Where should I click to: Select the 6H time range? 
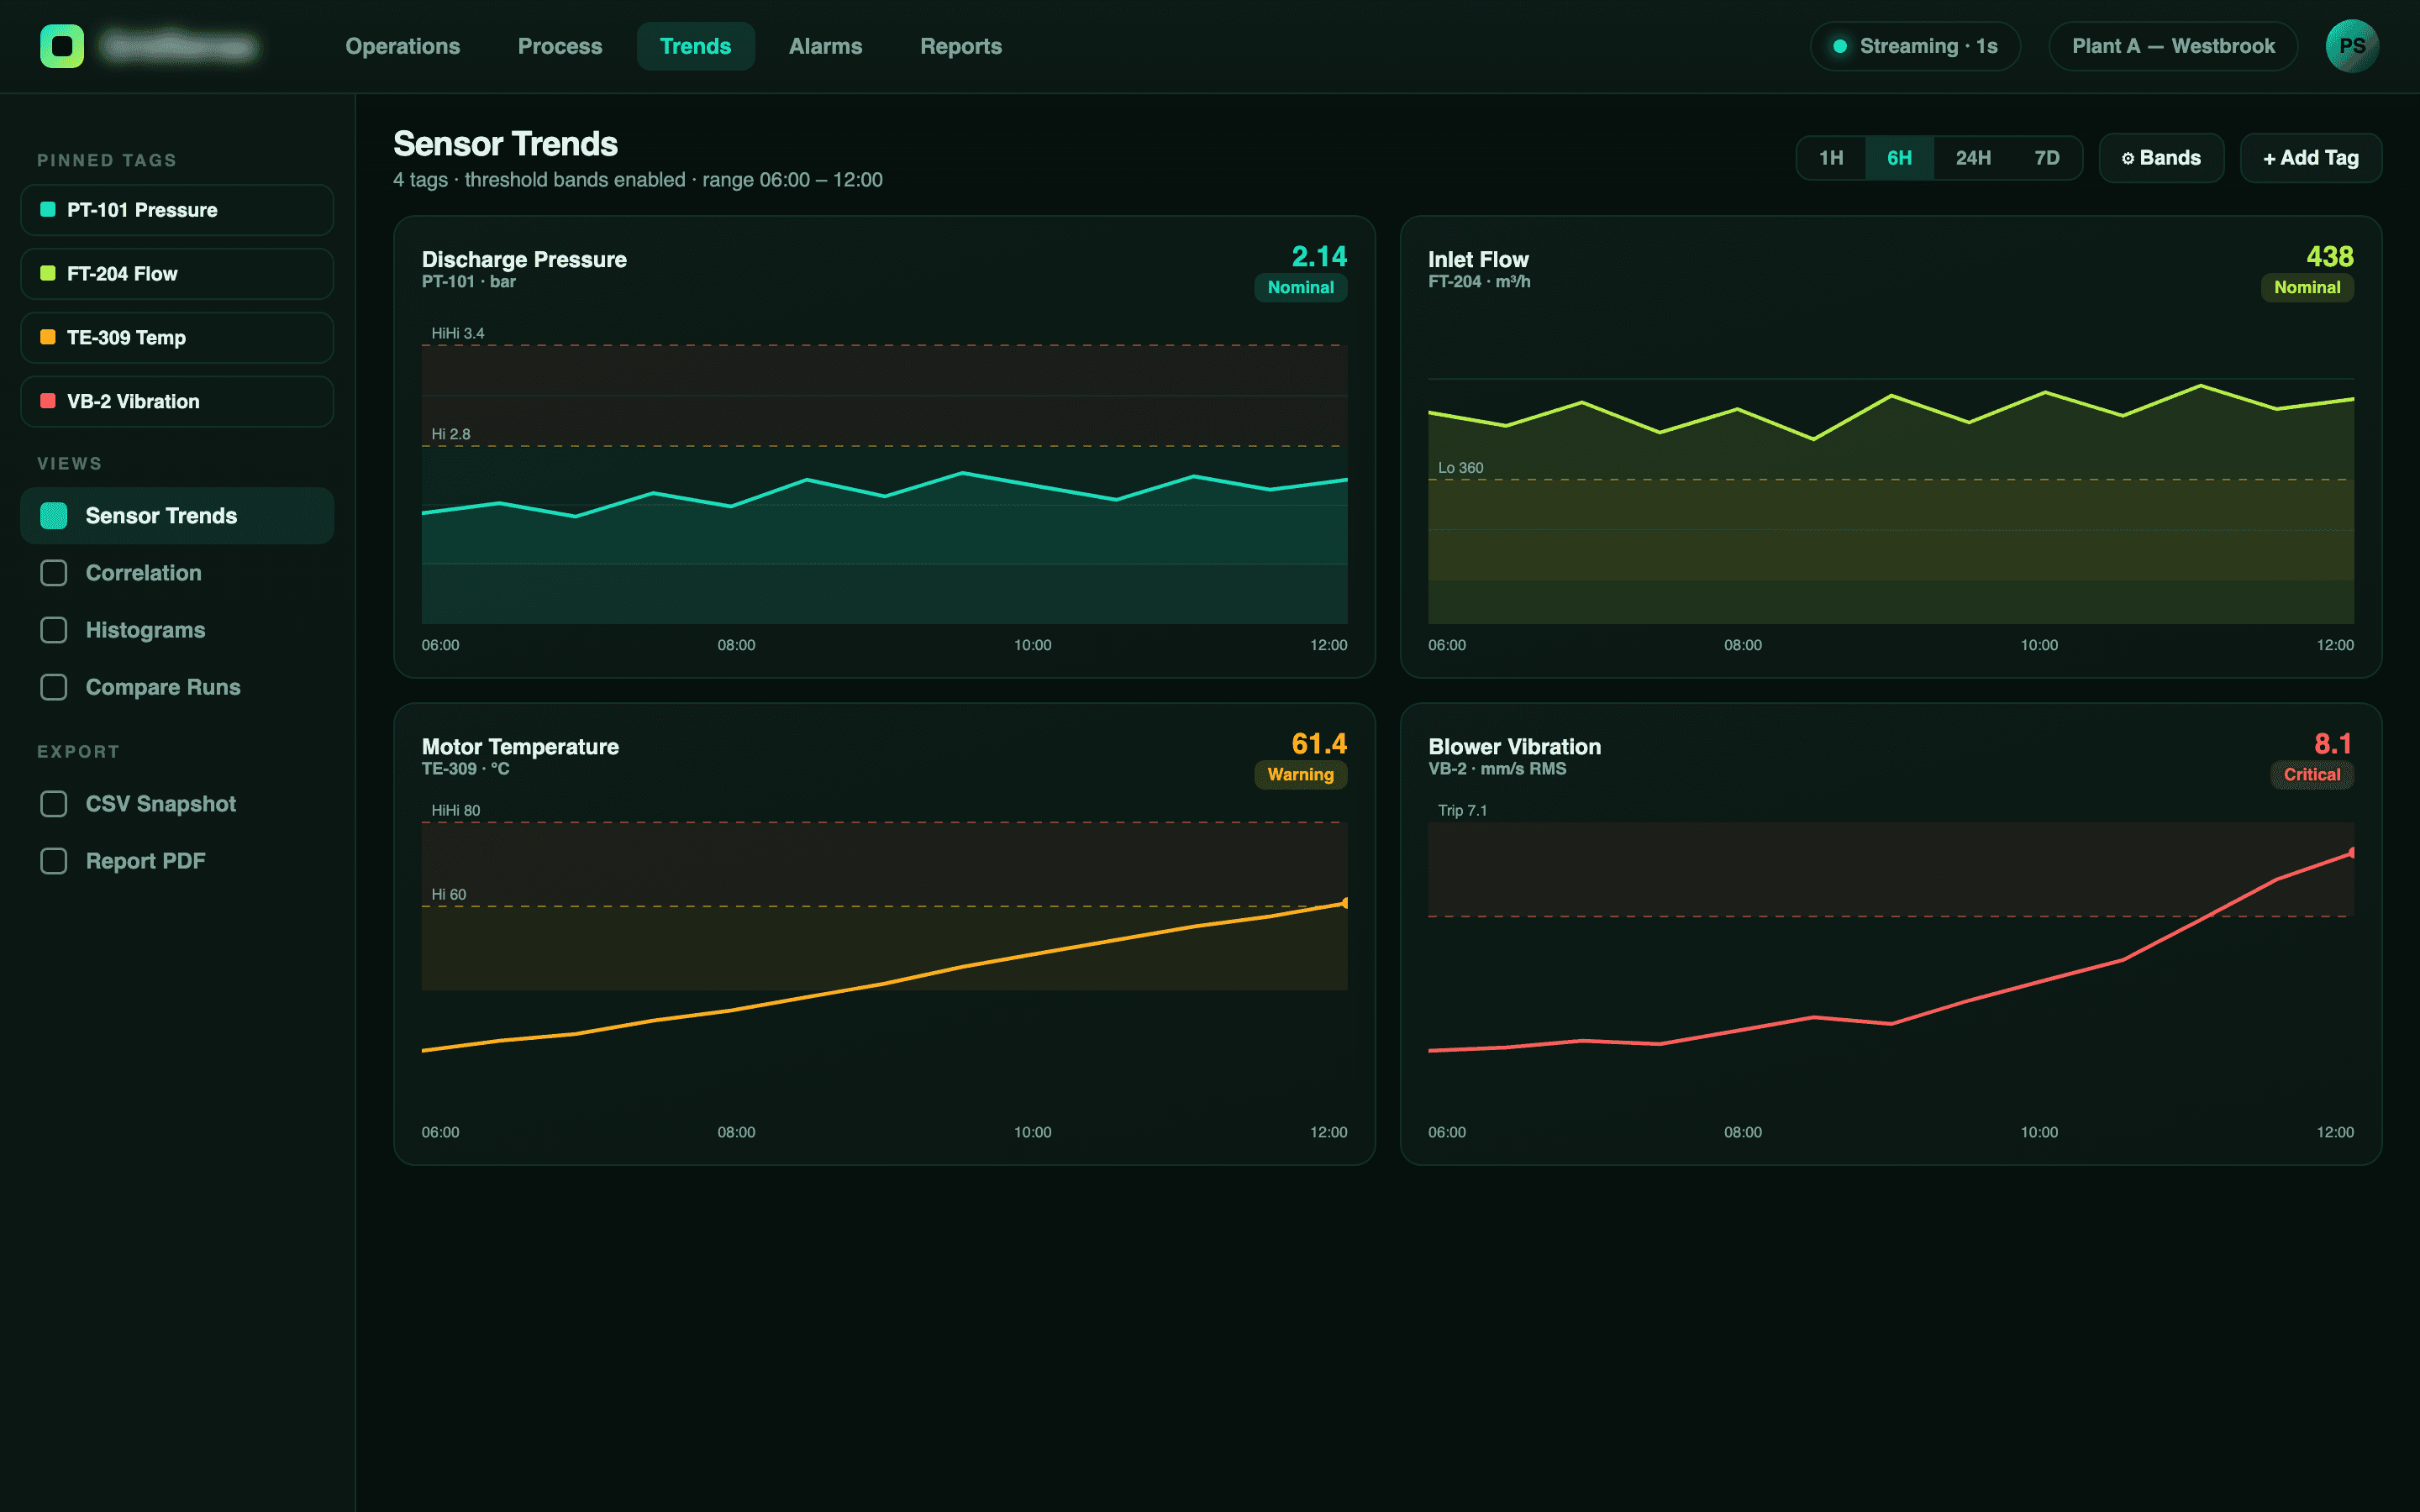point(1899,158)
